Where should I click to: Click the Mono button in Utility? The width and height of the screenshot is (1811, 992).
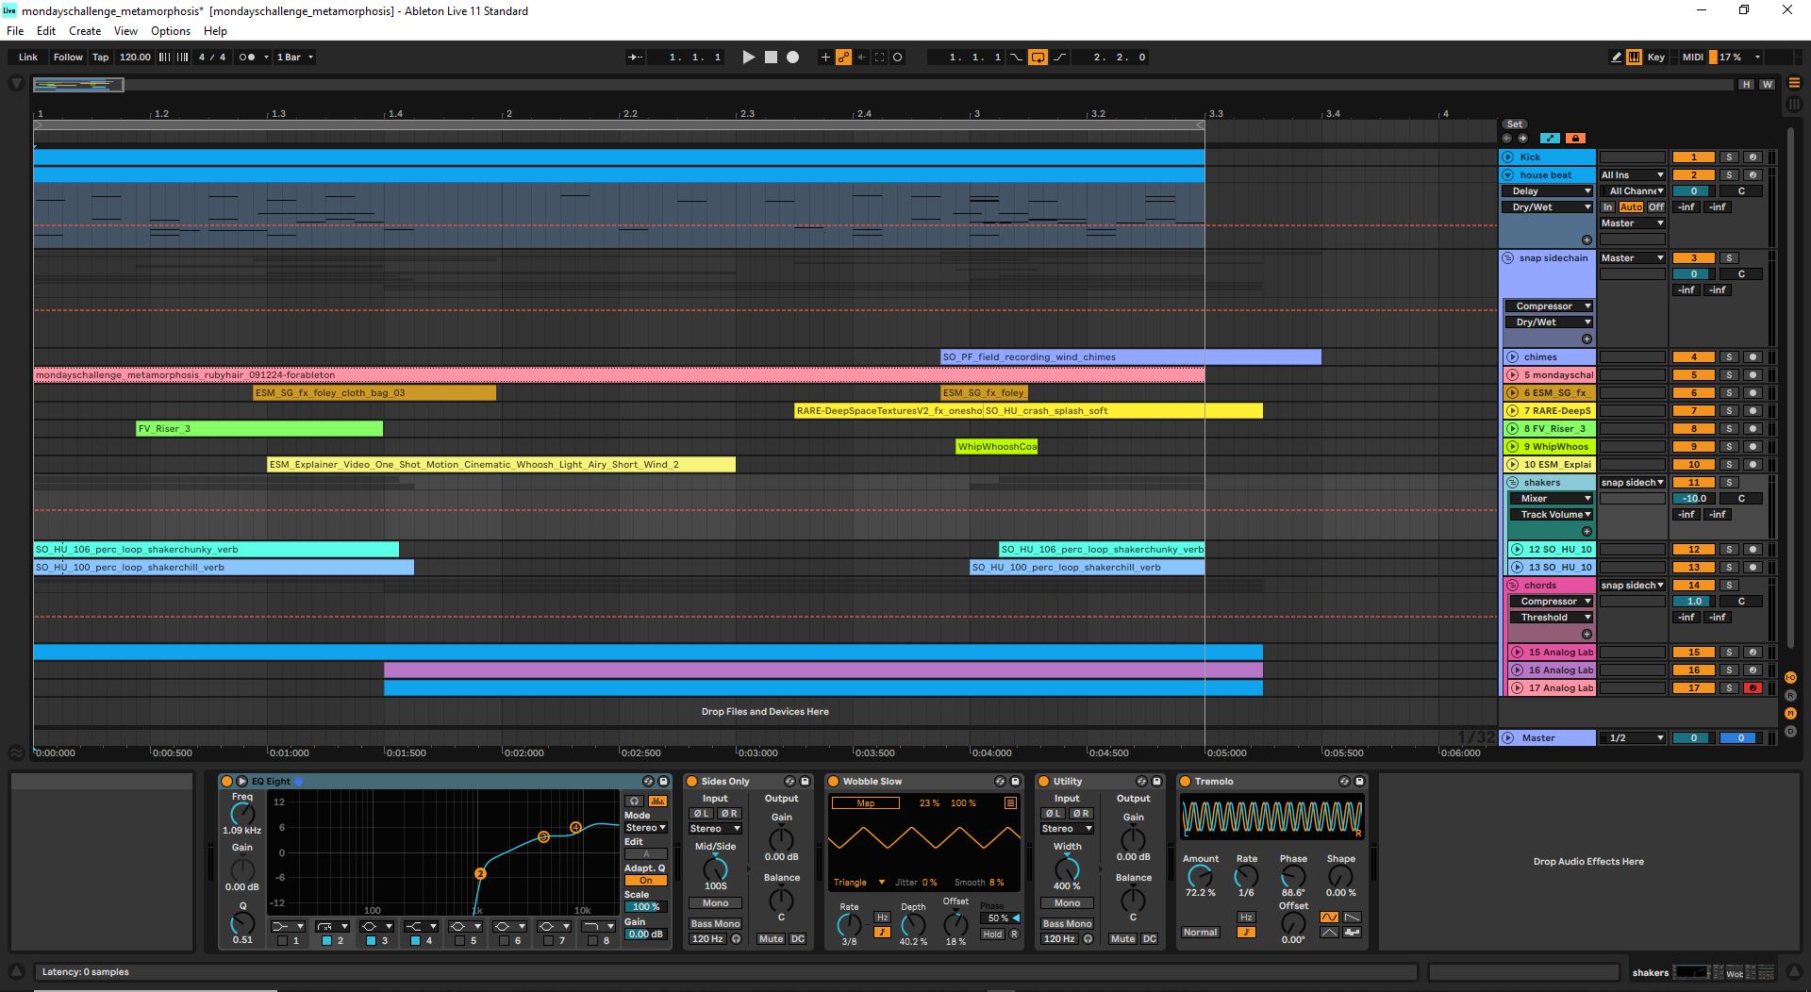pyautogui.click(x=1067, y=903)
